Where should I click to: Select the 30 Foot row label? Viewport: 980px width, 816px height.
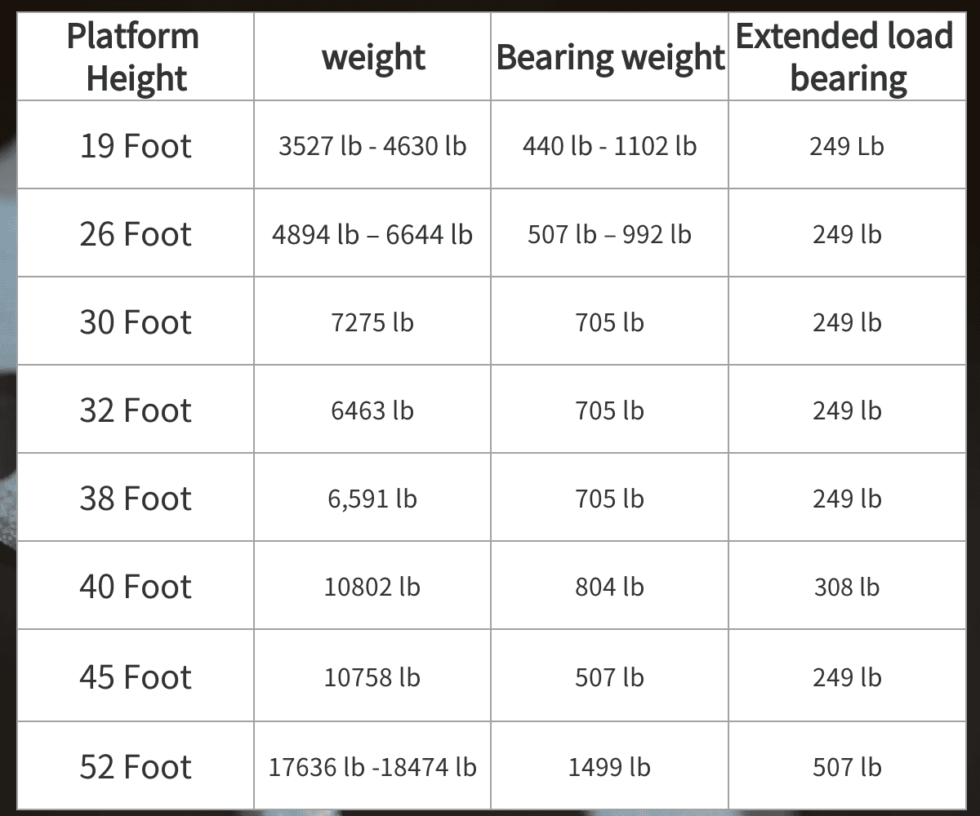[136, 322]
